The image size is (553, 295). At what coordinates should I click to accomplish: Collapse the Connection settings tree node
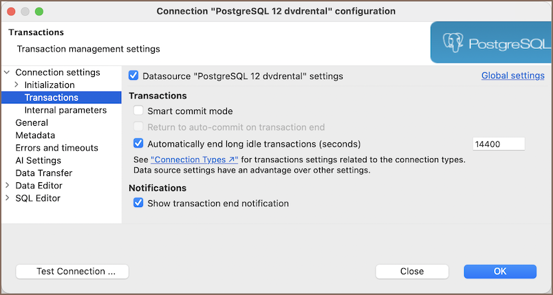point(7,72)
